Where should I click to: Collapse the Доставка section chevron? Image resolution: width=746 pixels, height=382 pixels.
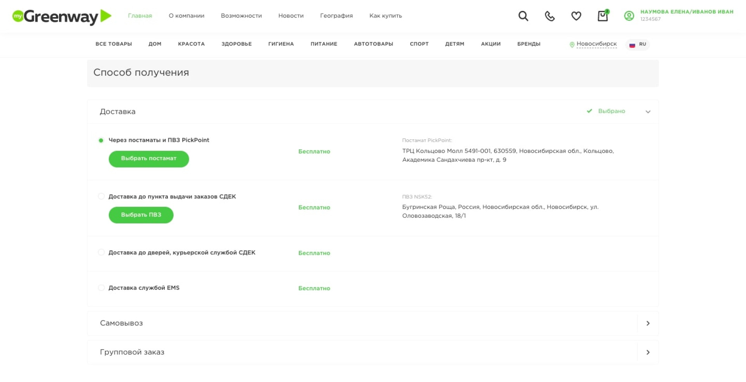[x=648, y=112]
